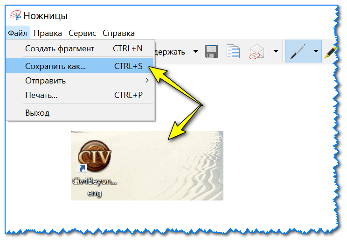This screenshot has width=347, height=242.
Task: Click Выход to exit the app
Action: 80,113
